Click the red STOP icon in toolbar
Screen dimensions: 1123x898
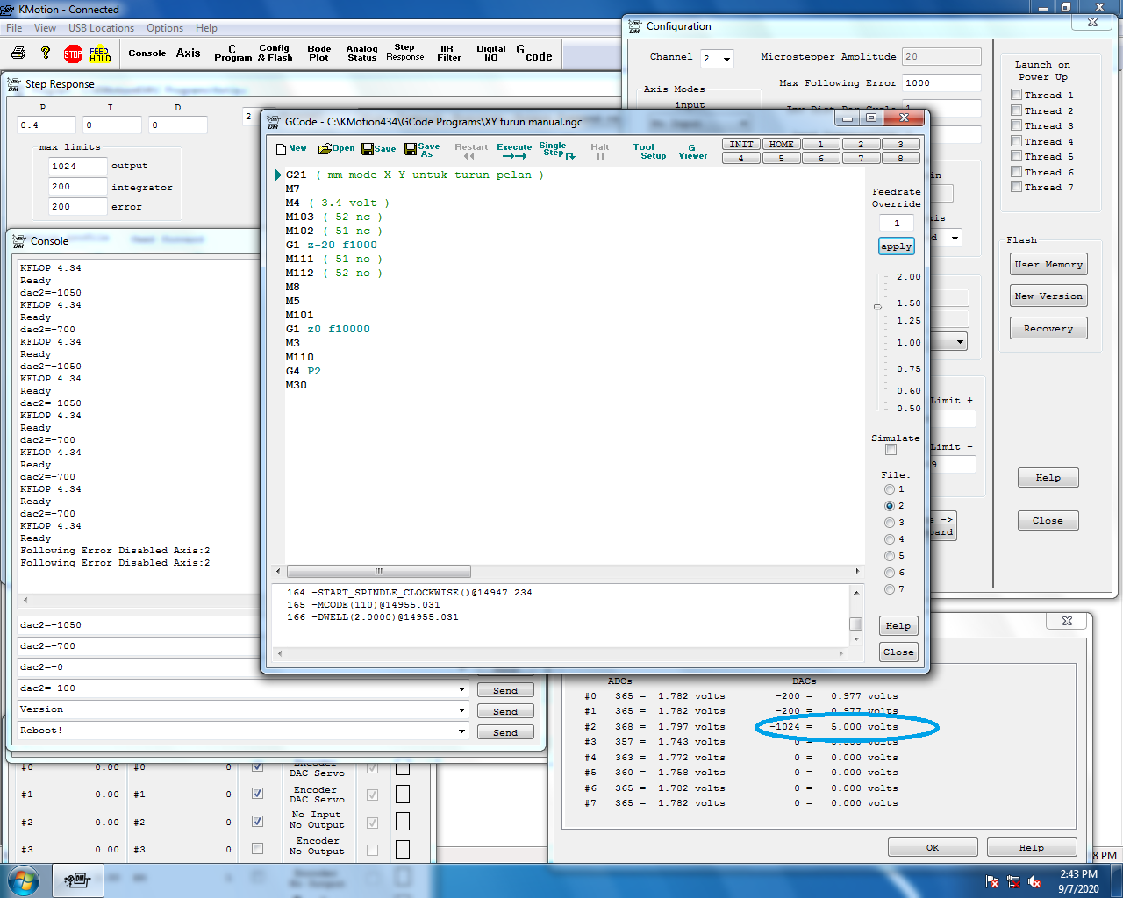(x=73, y=54)
